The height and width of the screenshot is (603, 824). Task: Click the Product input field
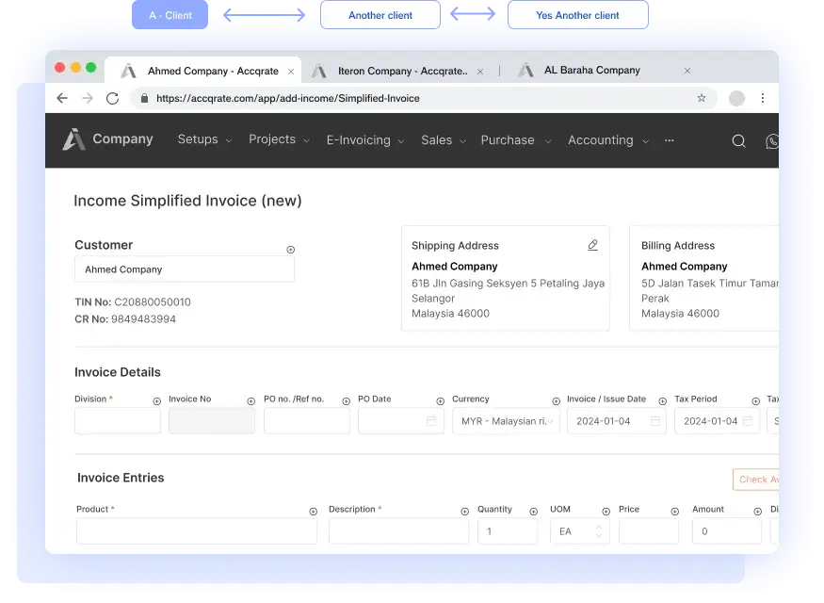coord(197,531)
